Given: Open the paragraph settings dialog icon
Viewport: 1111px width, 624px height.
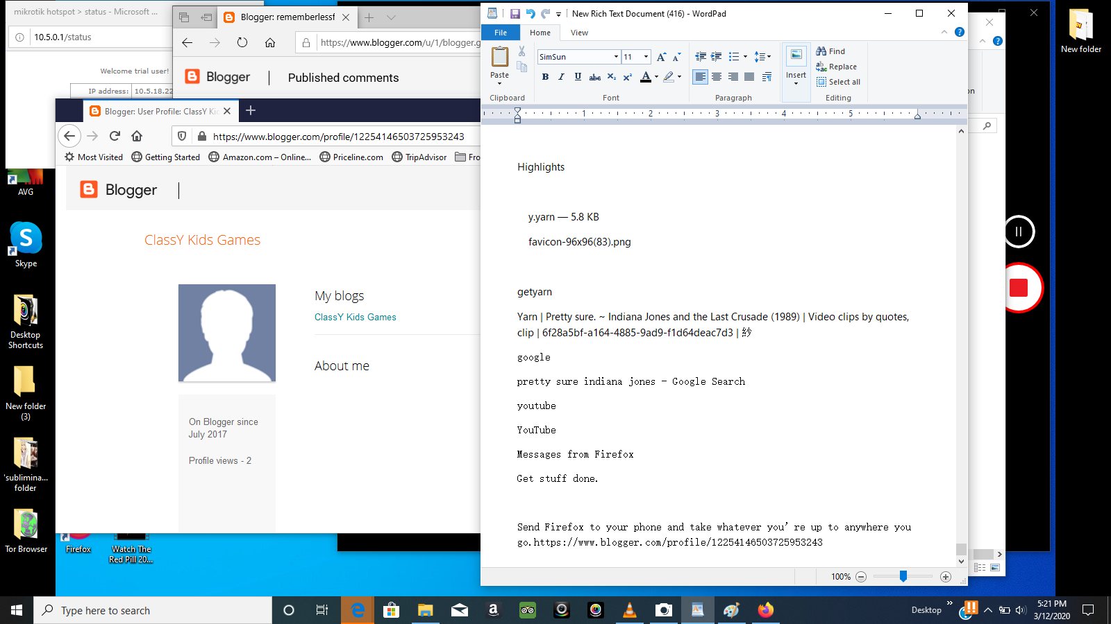Looking at the screenshot, I should click(x=767, y=77).
